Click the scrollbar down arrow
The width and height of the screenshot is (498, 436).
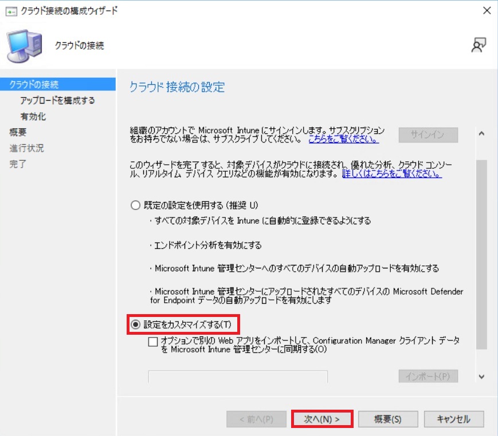[x=481, y=376]
